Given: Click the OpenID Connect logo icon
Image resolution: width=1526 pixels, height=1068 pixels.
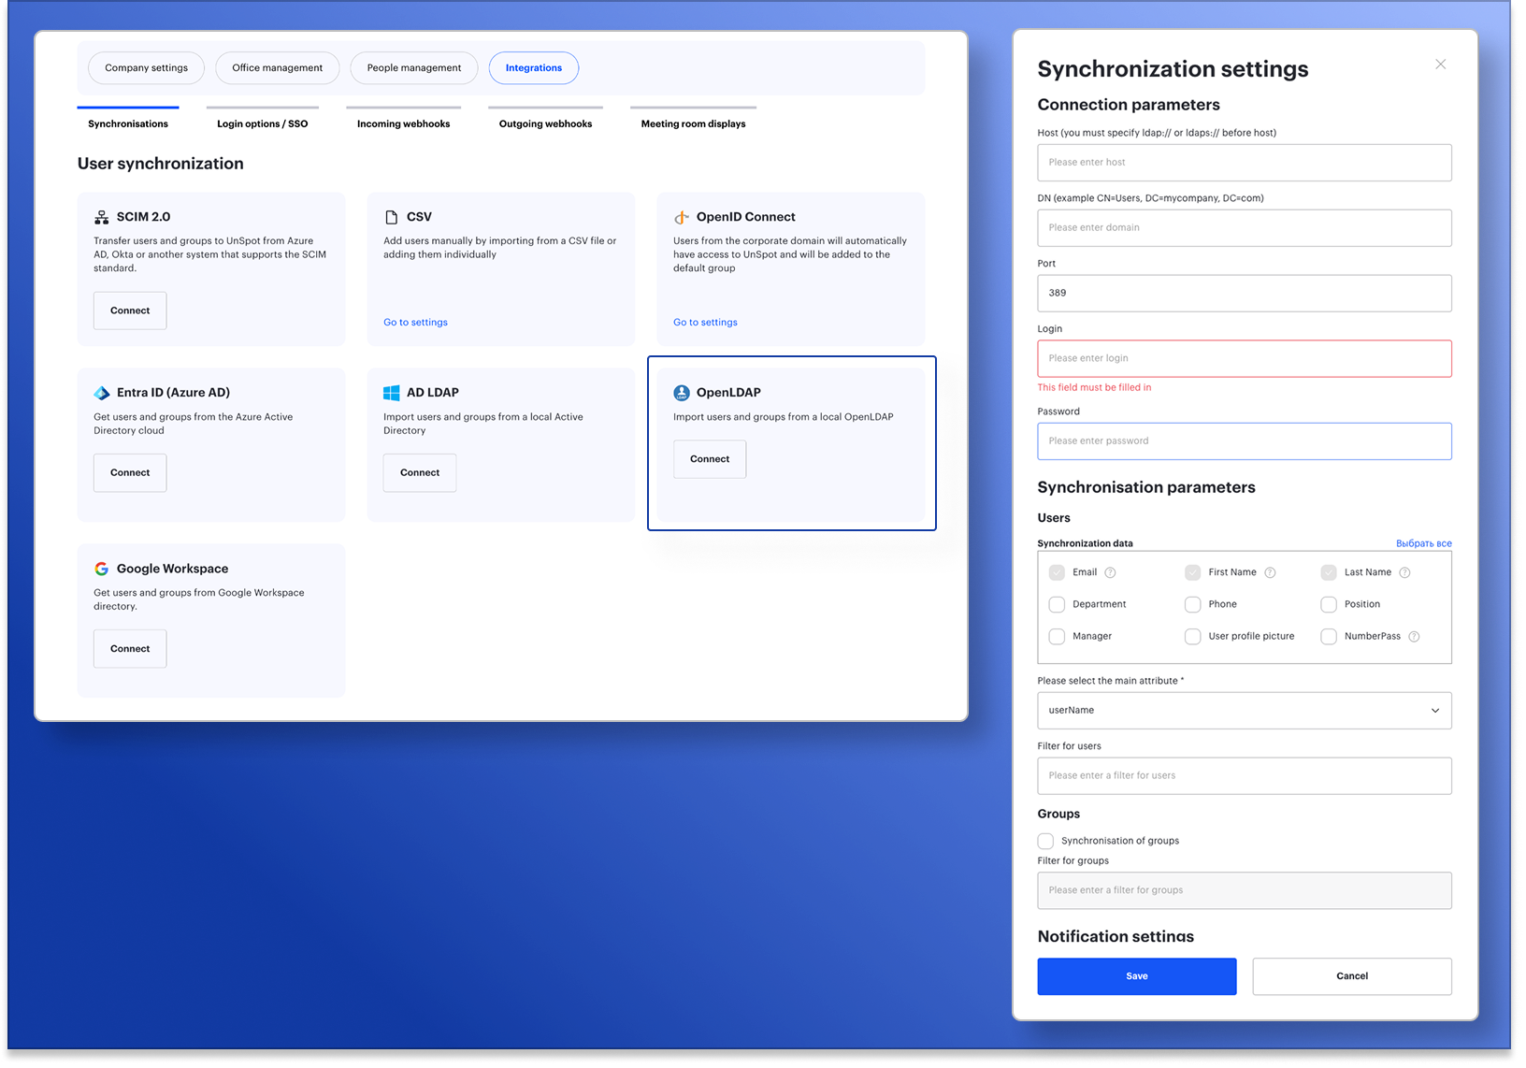Looking at the screenshot, I should 682,217.
